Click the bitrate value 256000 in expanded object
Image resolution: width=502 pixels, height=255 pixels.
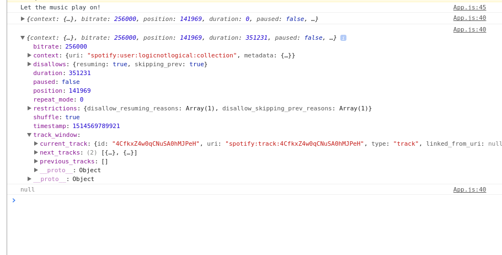pos(76,46)
